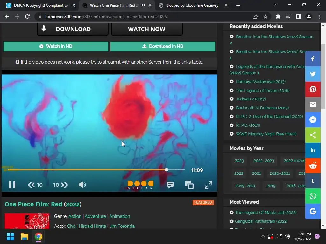Mute the video player volume
Viewport: 326px width, 244px height.
82,185
